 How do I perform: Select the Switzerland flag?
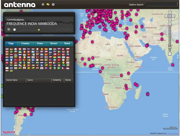point(63,49)
